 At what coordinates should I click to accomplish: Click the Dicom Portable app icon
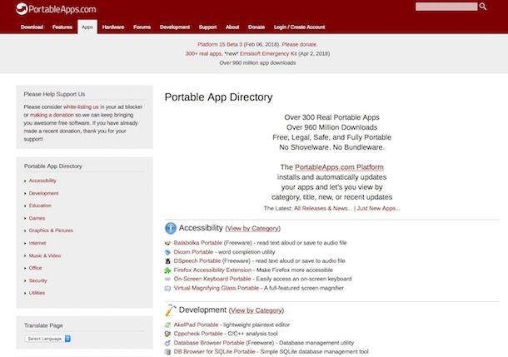coord(167,252)
